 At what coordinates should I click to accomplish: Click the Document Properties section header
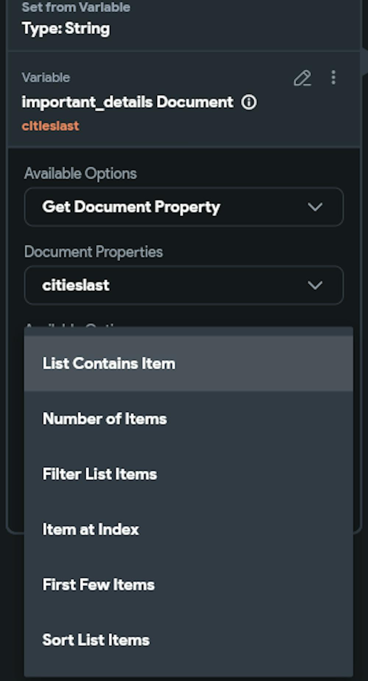(x=93, y=252)
